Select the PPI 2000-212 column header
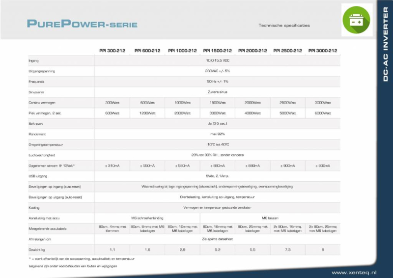 253,51
